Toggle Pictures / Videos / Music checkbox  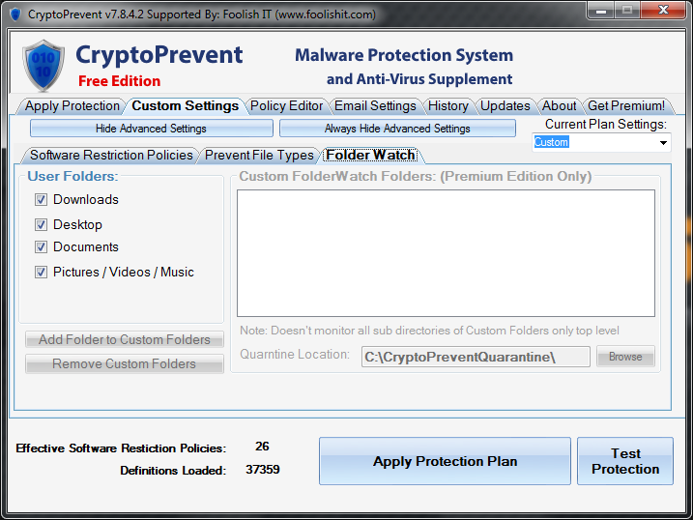tap(42, 273)
